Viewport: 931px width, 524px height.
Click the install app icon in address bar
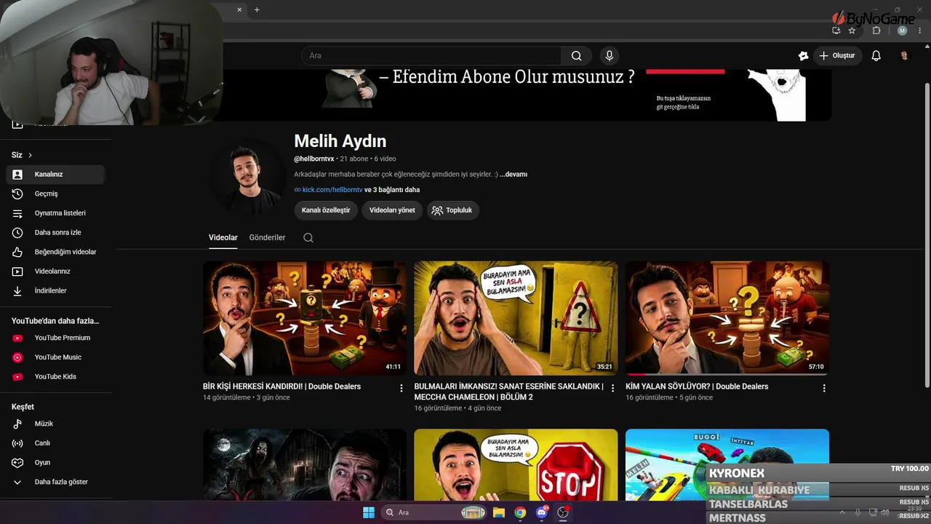coord(836,31)
